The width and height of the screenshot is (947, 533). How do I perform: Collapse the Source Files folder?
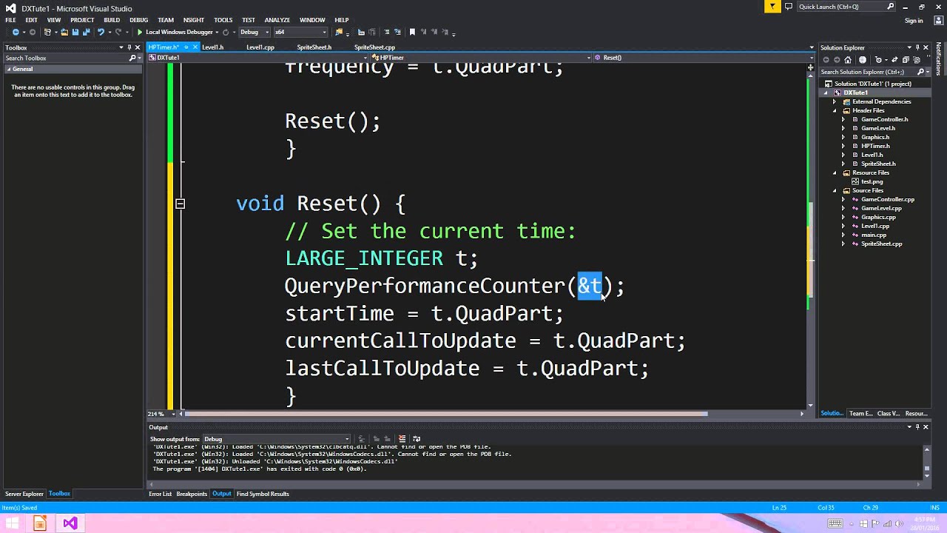click(835, 190)
